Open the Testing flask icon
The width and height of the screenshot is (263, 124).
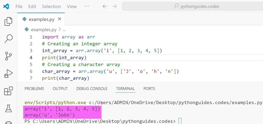tap(8, 108)
